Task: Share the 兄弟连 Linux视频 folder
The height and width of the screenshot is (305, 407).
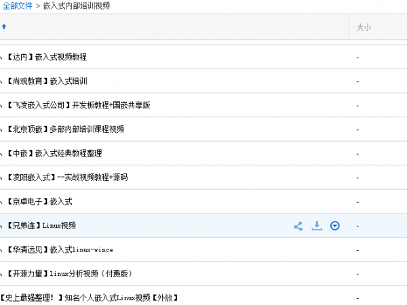Action: point(298,226)
